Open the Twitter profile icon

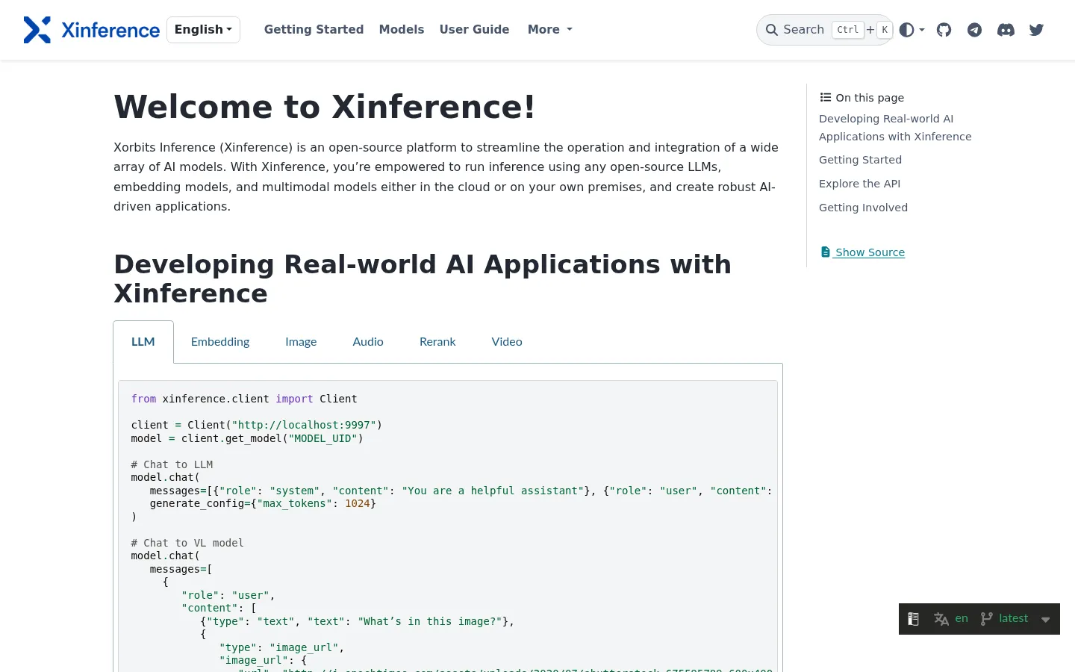pyautogui.click(x=1036, y=30)
